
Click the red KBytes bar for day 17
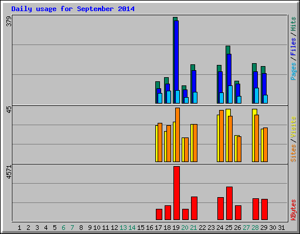[159, 214]
